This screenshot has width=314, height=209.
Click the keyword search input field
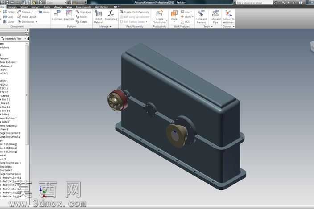coord(255,3)
